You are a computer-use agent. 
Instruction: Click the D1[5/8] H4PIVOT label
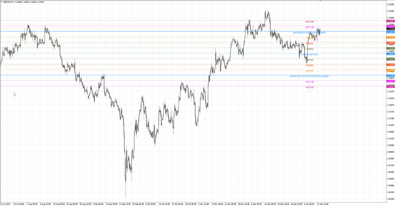tap(309, 54)
